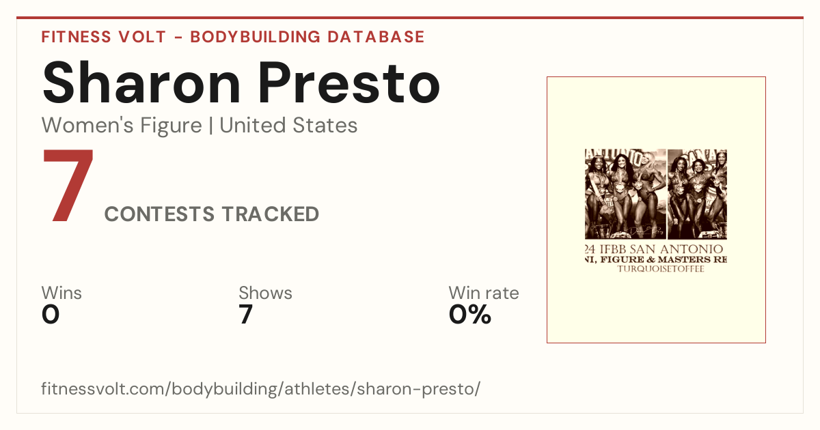Select the 0% win rate value

[470, 315]
